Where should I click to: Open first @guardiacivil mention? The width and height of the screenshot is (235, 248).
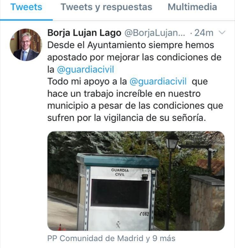85,69
